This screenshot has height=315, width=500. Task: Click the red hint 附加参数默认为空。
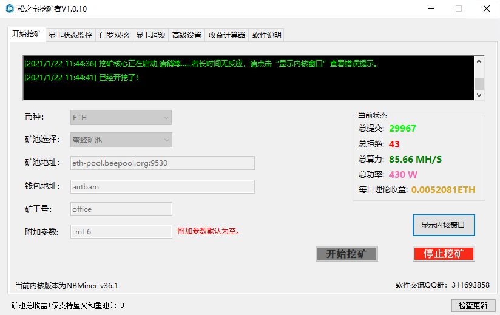pyautogui.click(x=209, y=231)
